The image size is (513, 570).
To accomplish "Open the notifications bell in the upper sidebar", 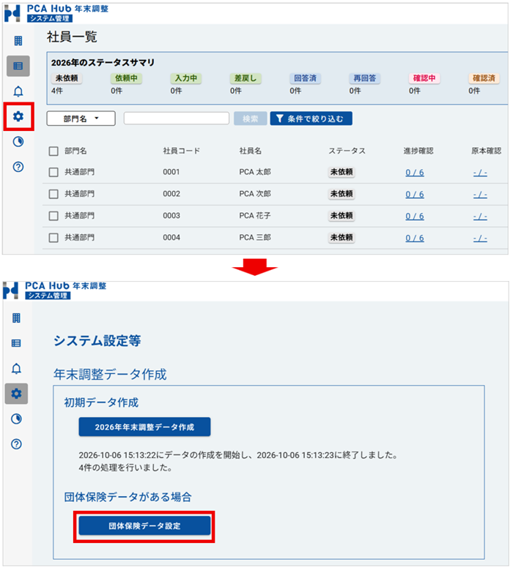I will (18, 91).
